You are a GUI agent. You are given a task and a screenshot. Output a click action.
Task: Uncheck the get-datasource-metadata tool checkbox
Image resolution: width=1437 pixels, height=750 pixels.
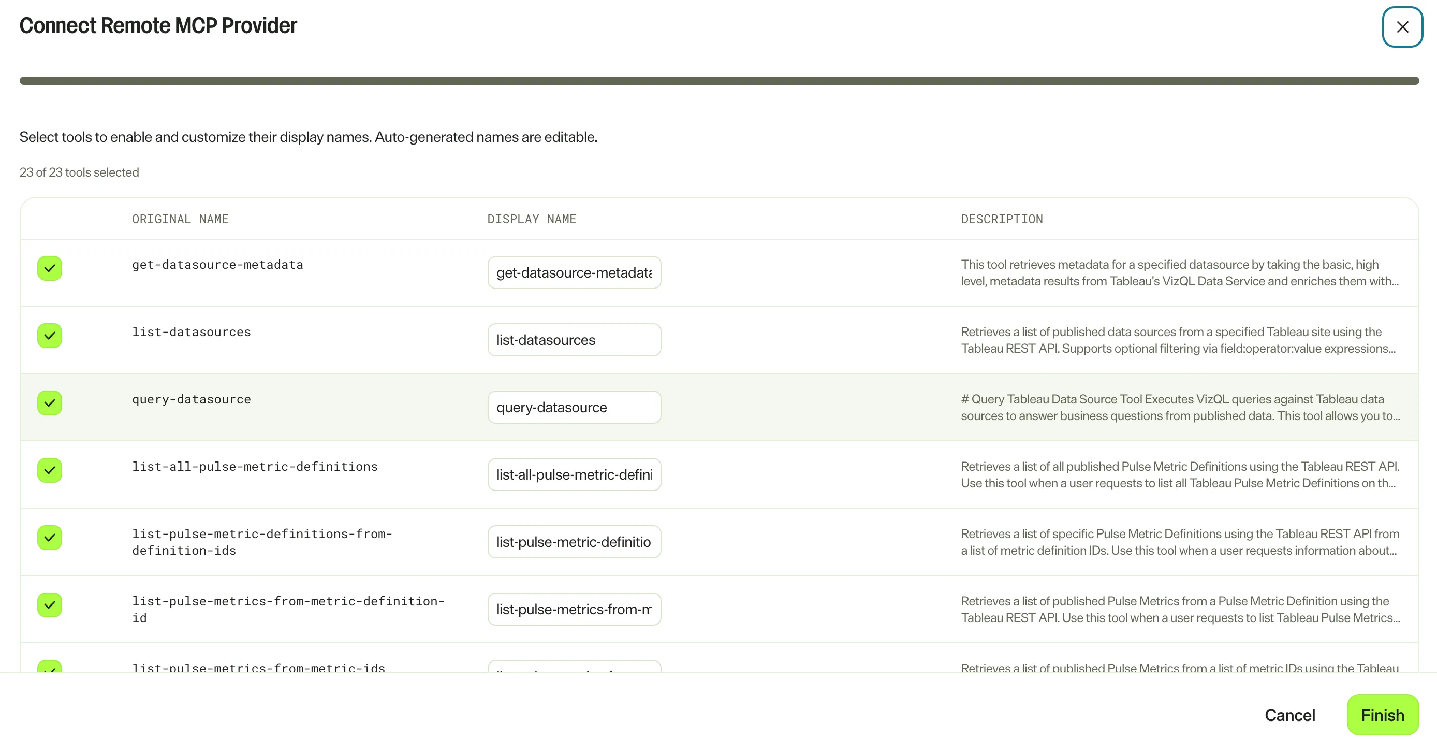[x=50, y=268]
